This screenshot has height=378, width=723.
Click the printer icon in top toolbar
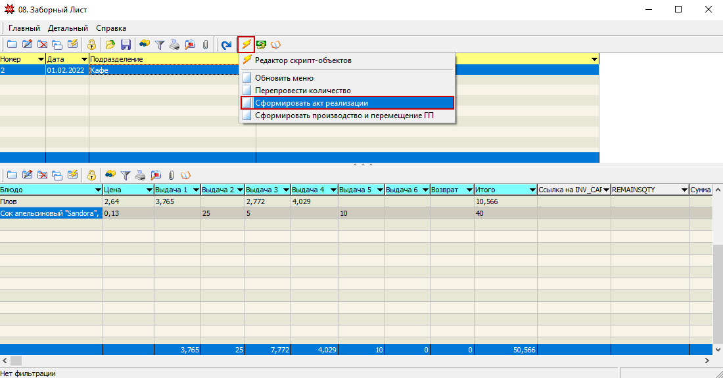pos(175,45)
